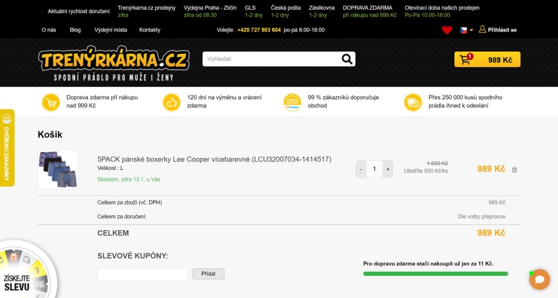Image resolution: width=558 pixels, height=298 pixels.
Task: Click the Velikost : L text
Action: 110,168
